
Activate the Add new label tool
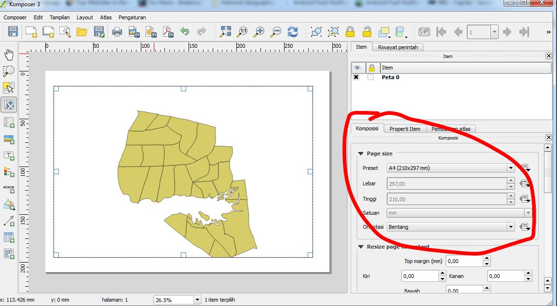pos(9,156)
